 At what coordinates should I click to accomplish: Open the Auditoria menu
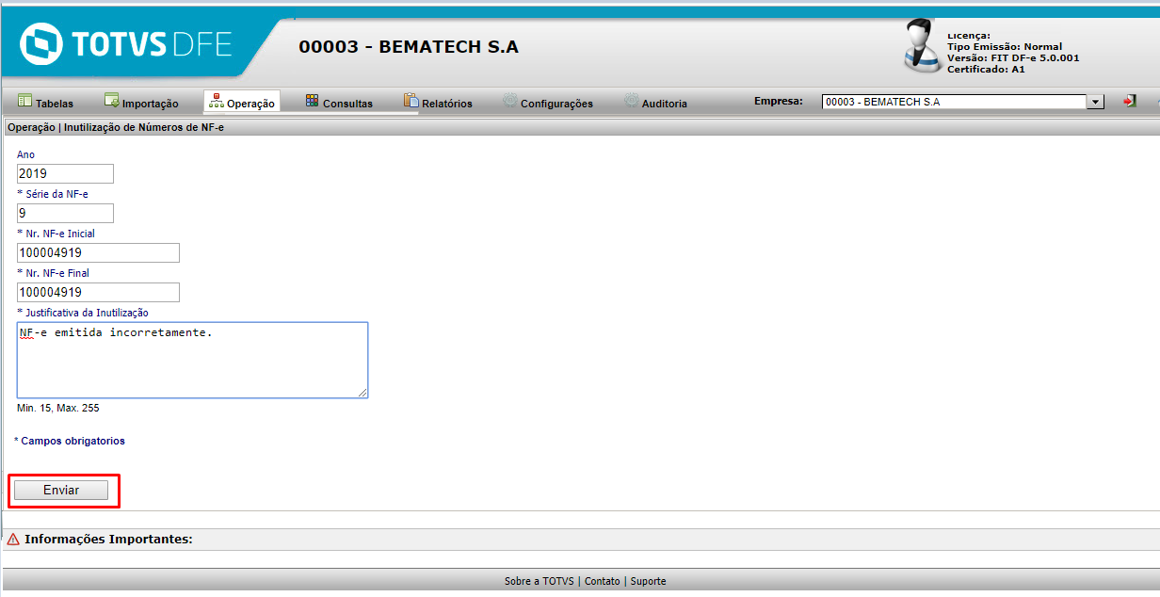pos(655,102)
